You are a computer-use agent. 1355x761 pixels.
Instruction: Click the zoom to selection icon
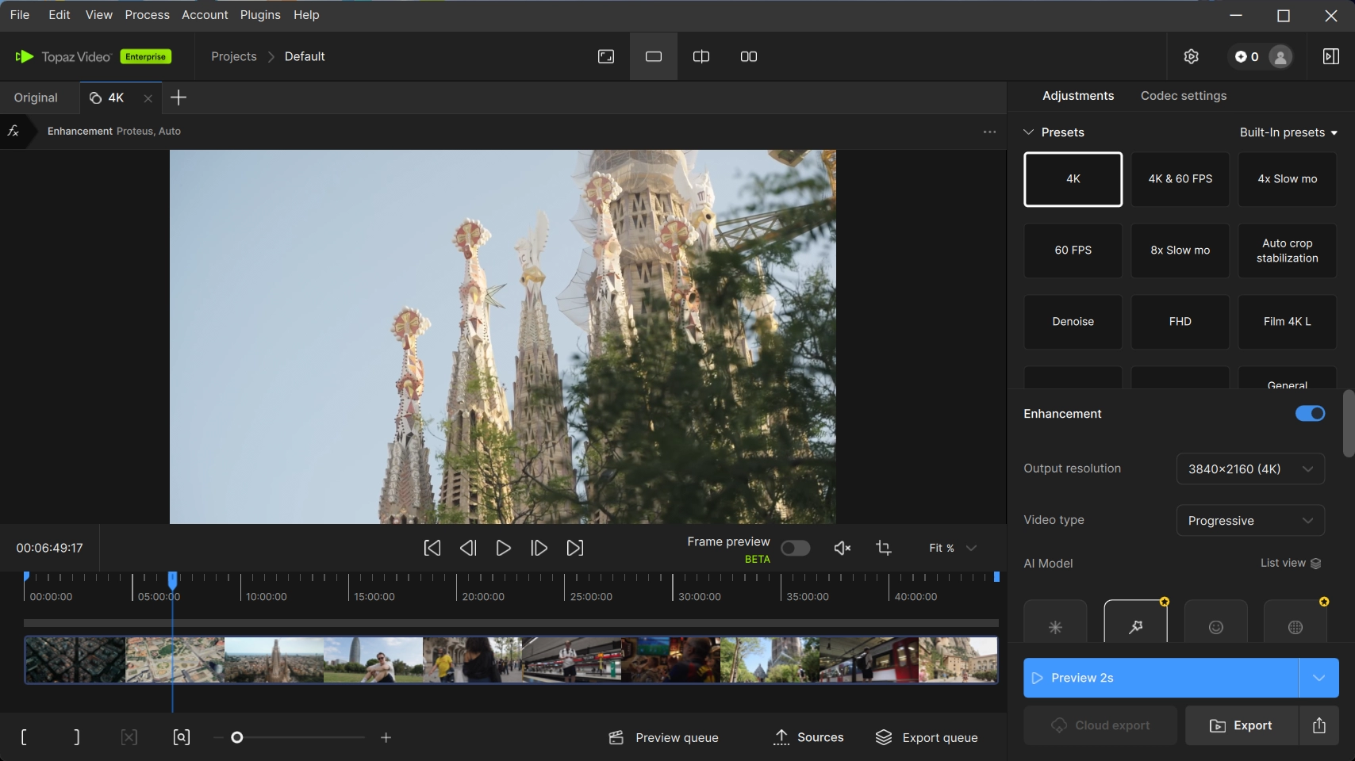[x=181, y=737]
